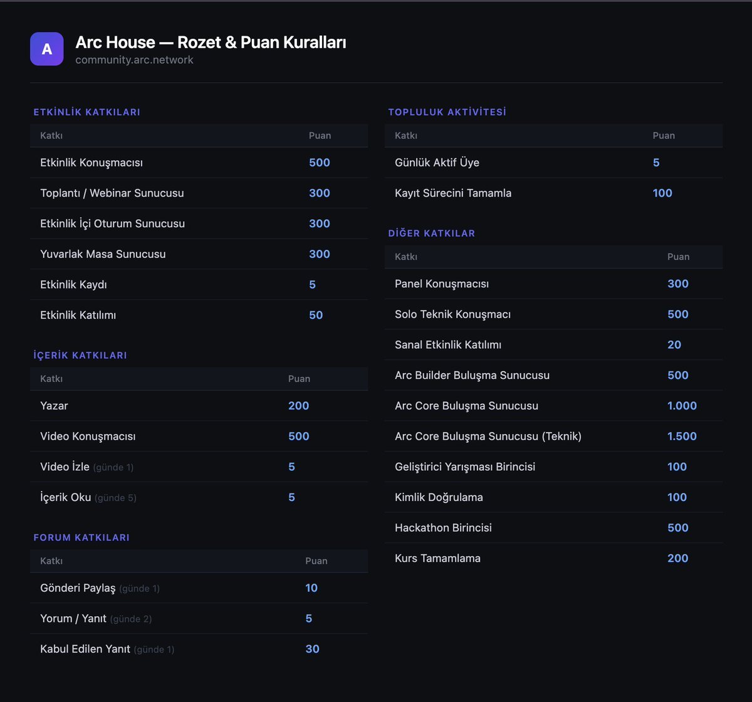This screenshot has width=752, height=702.
Task: Select the Etkinlik İçi Oturum Sunucusu label
Action: [x=113, y=224]
